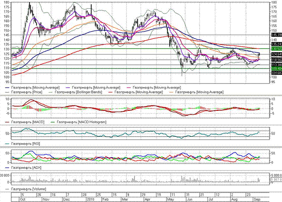Screen dimensions: 282x202
Task: Click the Газпрнефть [MACD] legend label
Action: pyautogui.click(x=28, y=122)
